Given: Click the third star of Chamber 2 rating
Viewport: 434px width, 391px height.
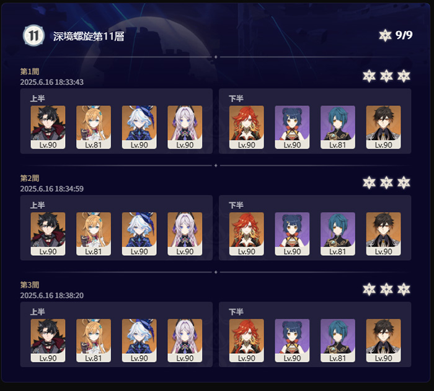Looking at the screenshot, I should (x=404, y=183).
